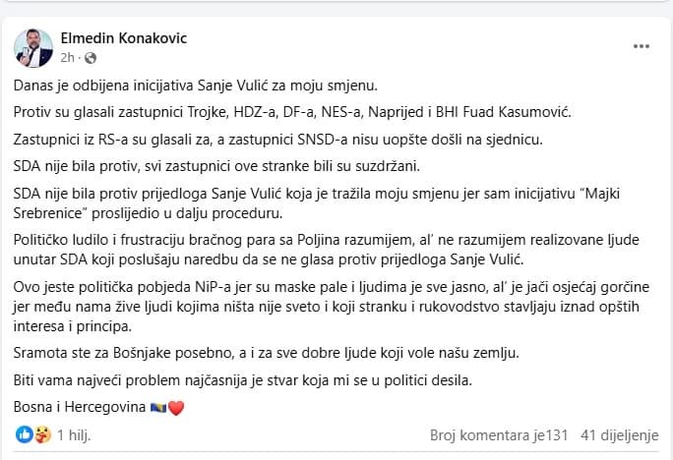673x460 pixels.
Task: Click the line 'Biti vama najveći problem'
Action: (242, 380)
